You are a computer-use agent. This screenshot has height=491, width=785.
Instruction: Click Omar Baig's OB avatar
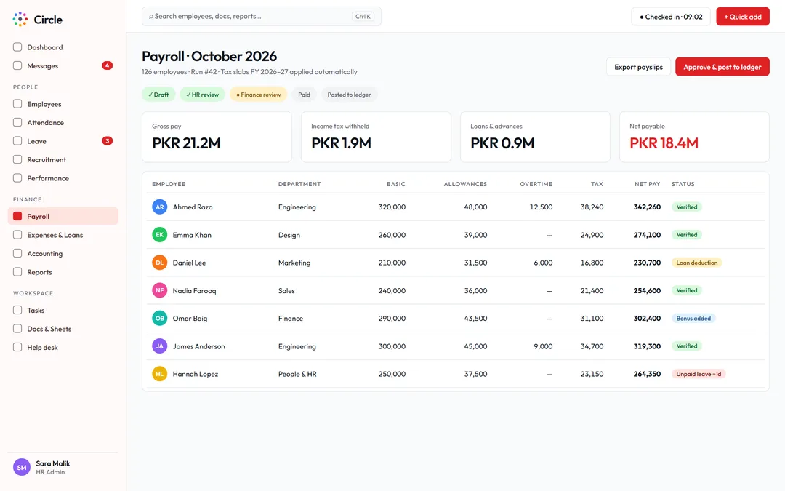coord(160,318)
